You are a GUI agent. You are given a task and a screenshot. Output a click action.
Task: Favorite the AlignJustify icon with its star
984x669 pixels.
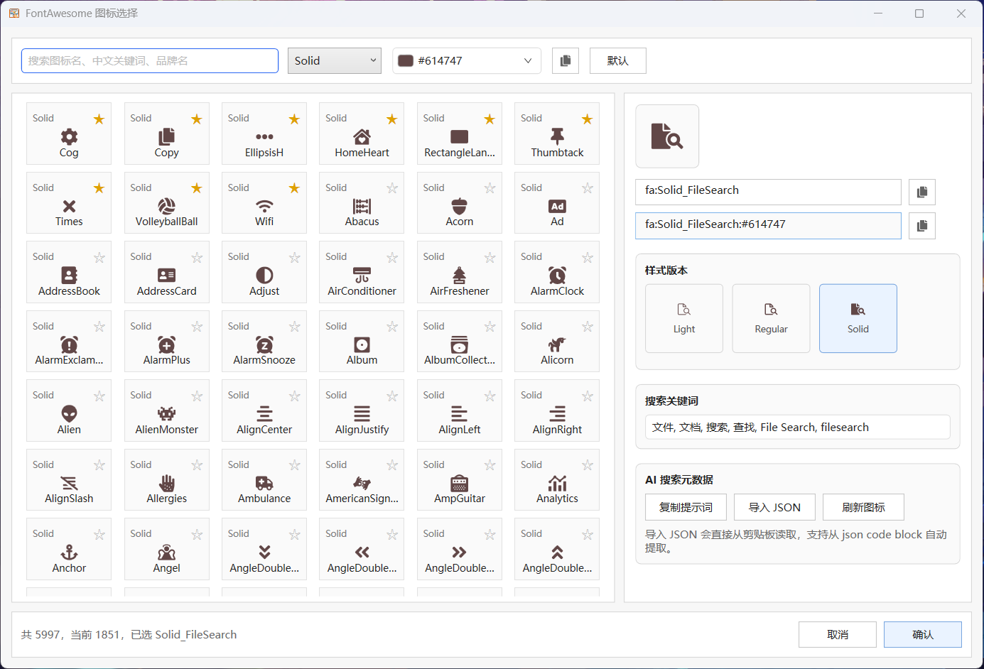[x=392, y=396]
